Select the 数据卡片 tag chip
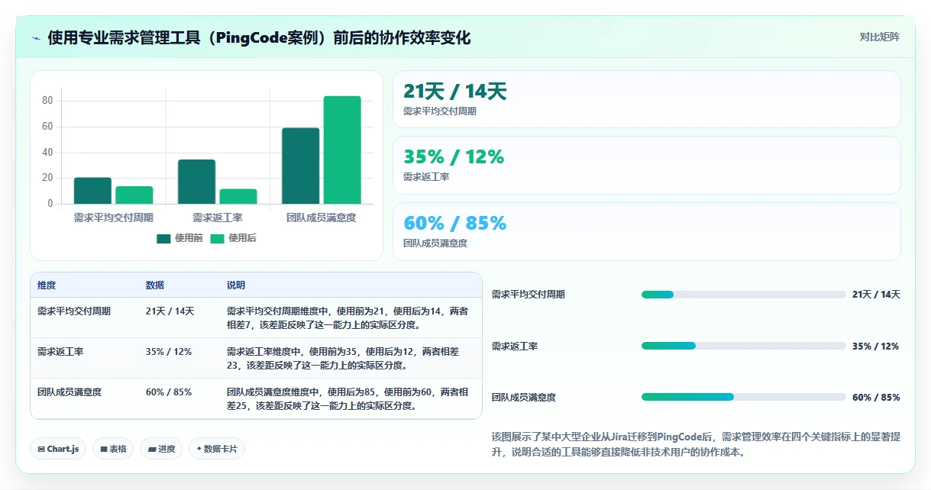This screenshot has width=931, height=490. [217, 449]
